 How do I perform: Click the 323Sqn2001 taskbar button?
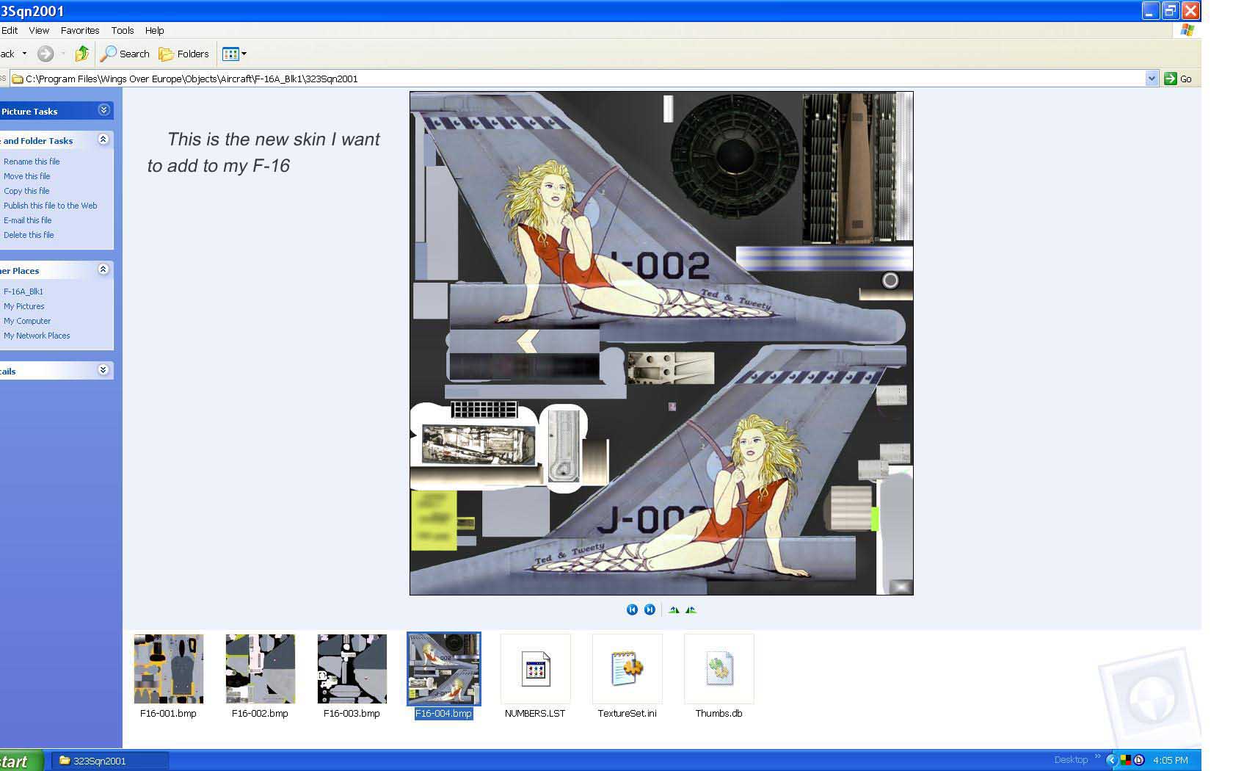click(x=110, y=761)
